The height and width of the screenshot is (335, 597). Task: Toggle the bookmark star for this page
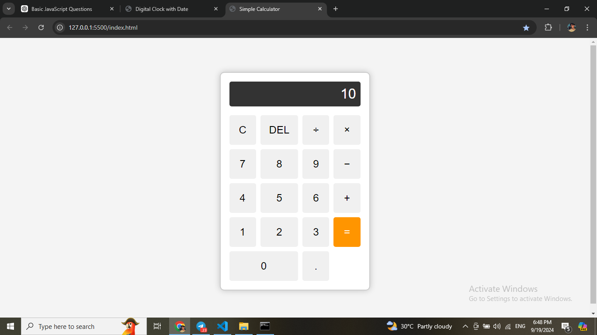click(x=526, y=27)
